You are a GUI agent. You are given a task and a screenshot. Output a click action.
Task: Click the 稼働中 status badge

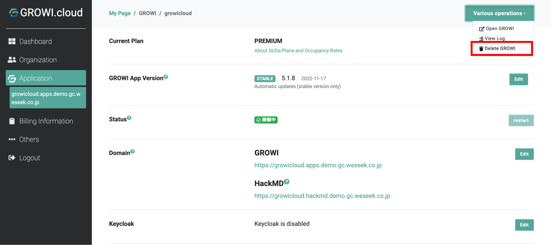(x=266, y=120)
